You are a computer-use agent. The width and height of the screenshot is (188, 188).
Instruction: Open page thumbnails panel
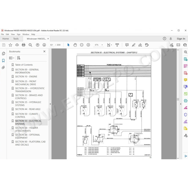pos(3,53)
